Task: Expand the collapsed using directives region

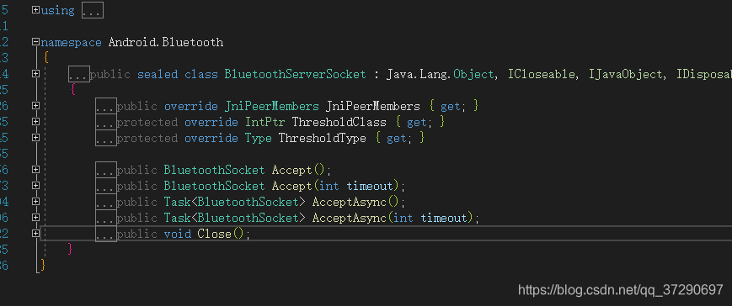Action: (x=36, y=10)
